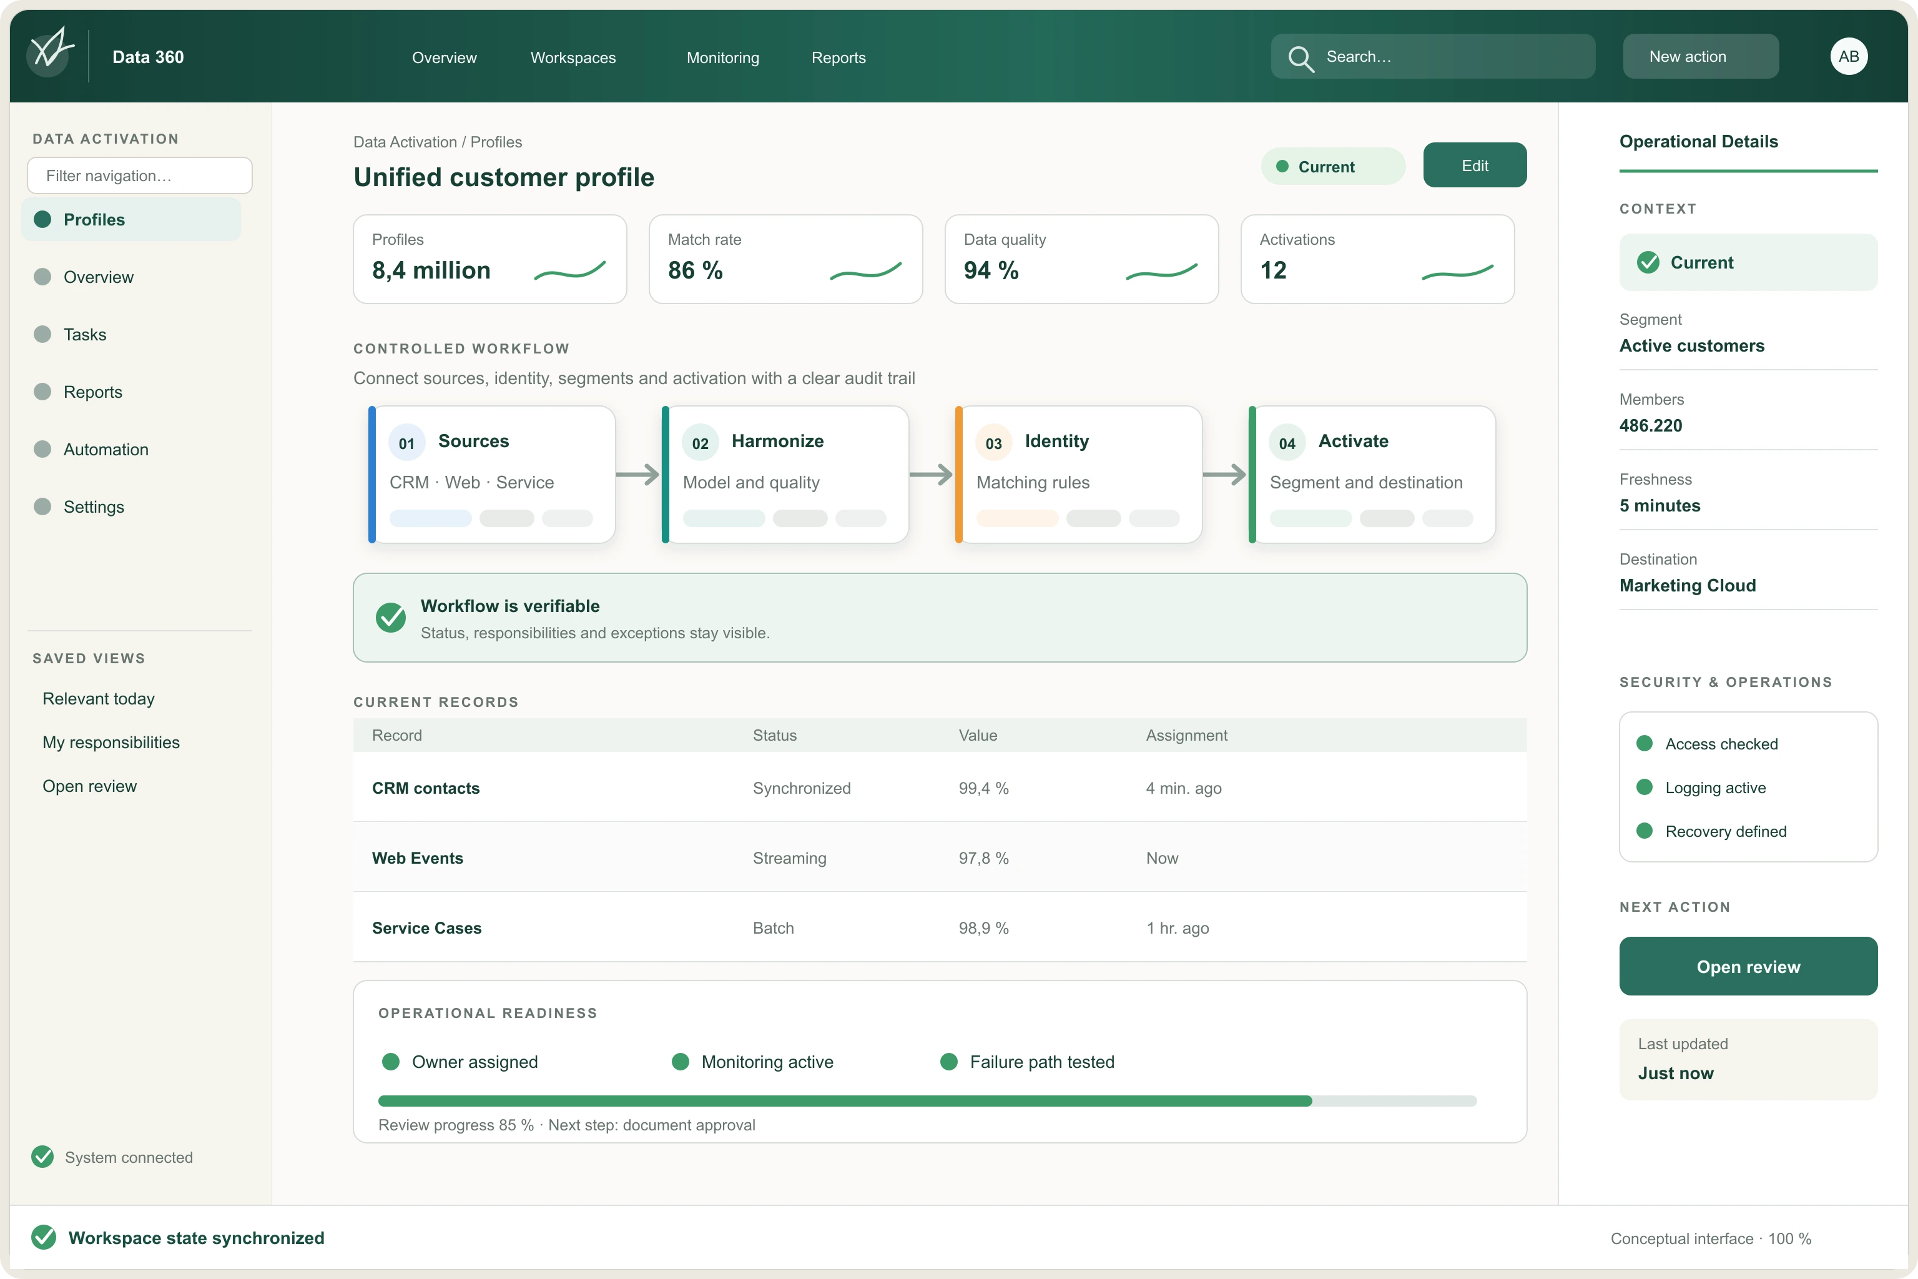Click the Access checked status dot

[x=1645, y=743]
